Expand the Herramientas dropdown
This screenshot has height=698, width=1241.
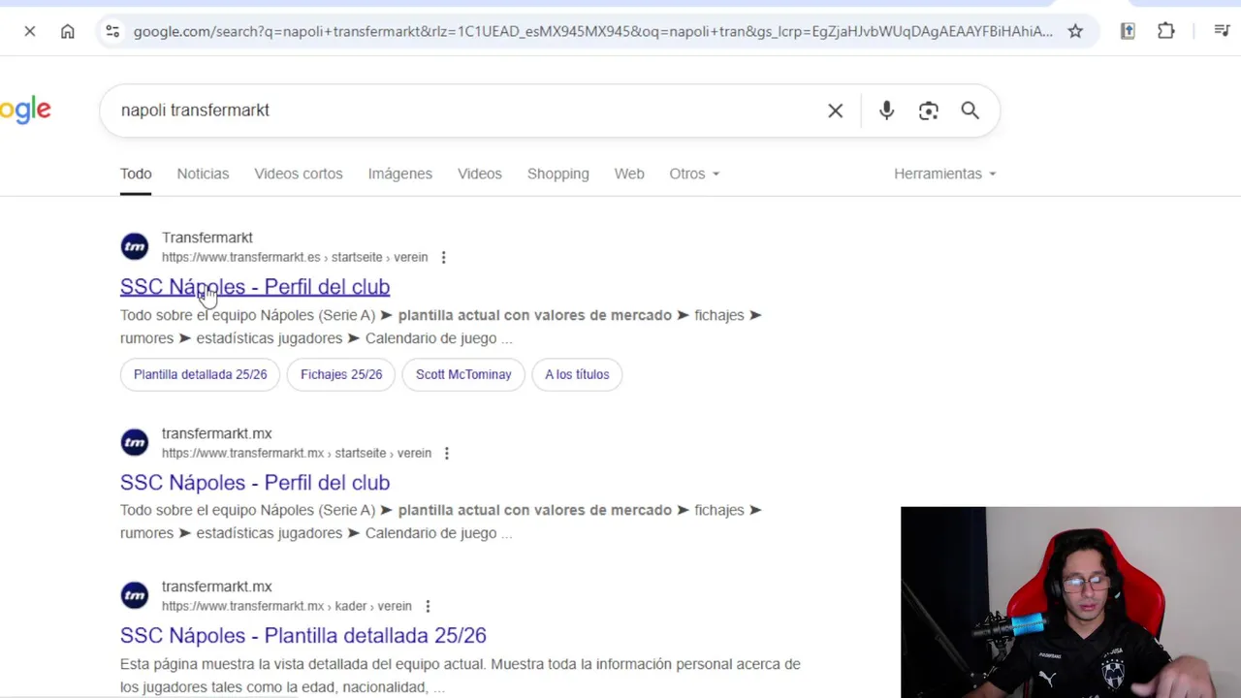944,174
